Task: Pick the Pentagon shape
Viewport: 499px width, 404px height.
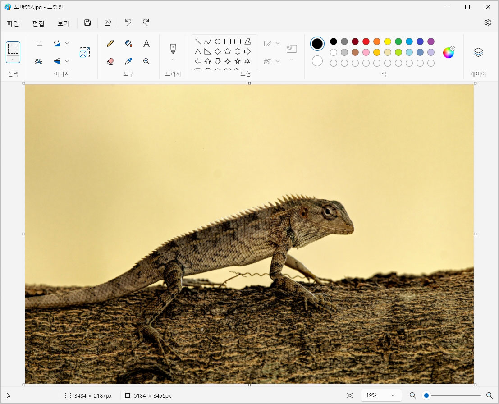Action: pyautogui.click(x=228, y=51)
